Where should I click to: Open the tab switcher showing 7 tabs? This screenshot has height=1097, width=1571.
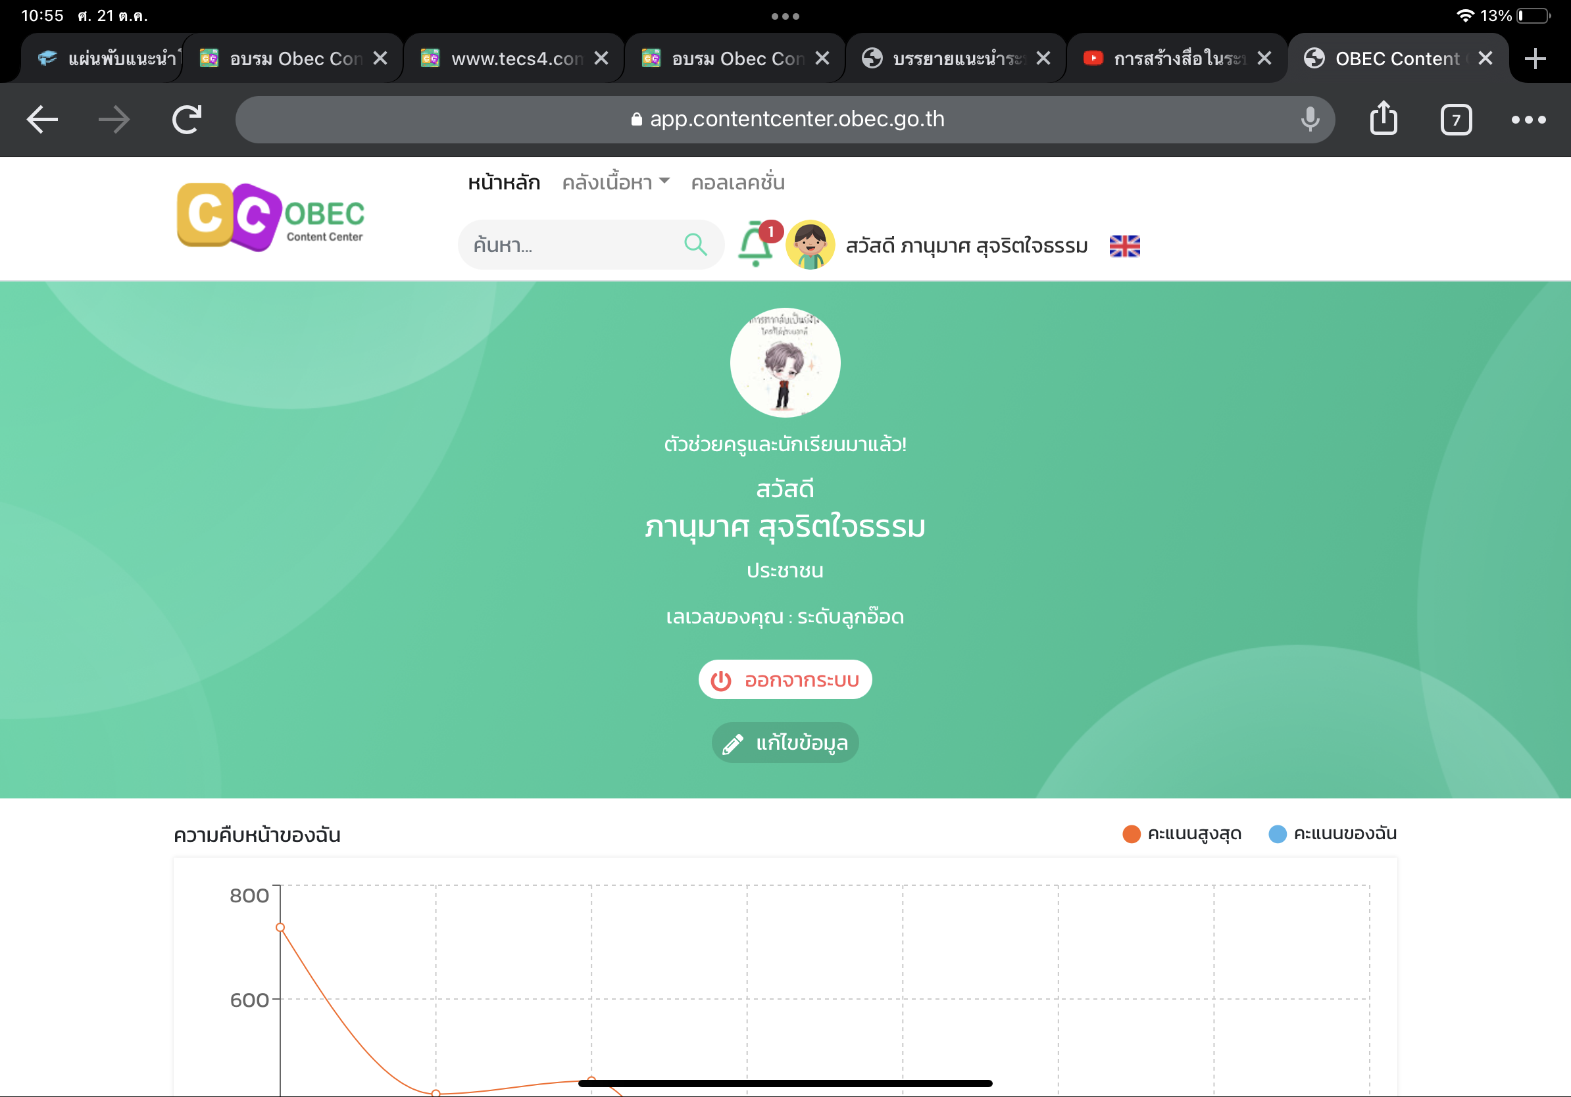click(x=1456, y=120)
